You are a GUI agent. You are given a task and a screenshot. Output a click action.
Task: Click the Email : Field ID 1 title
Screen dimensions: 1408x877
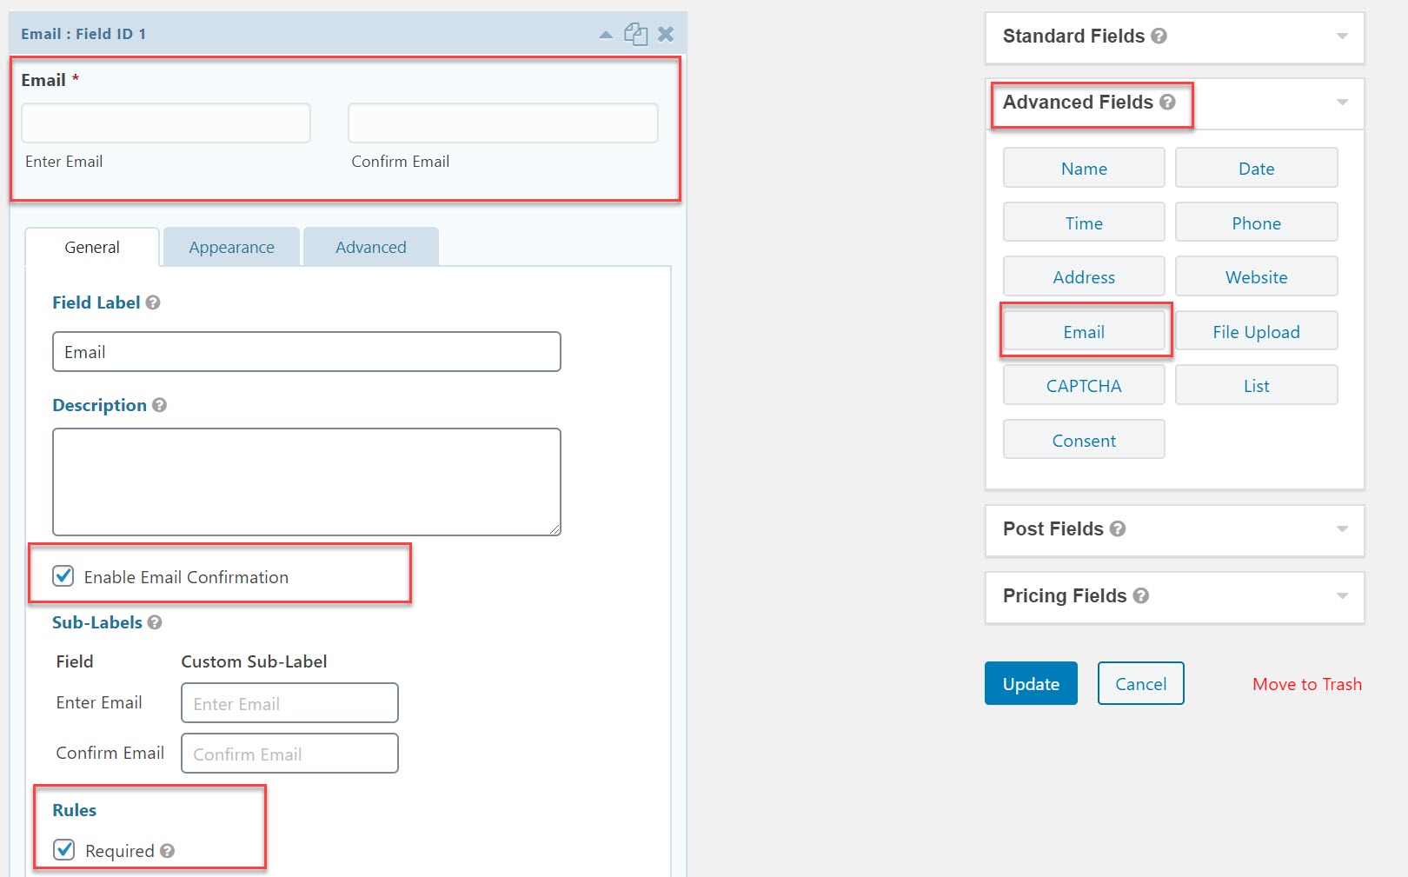click(83, 34)
